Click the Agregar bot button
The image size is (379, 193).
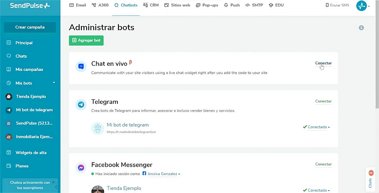pos(86,41)
